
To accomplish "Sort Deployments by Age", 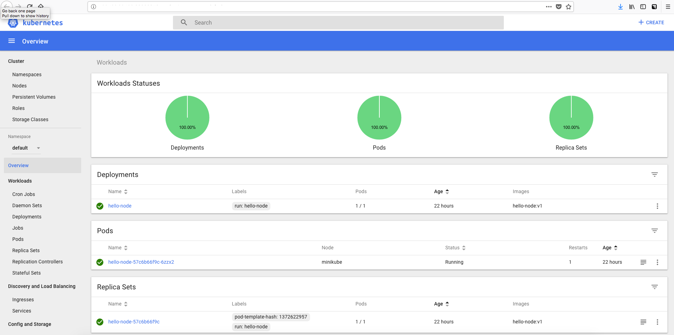I will tap(442, 191).
